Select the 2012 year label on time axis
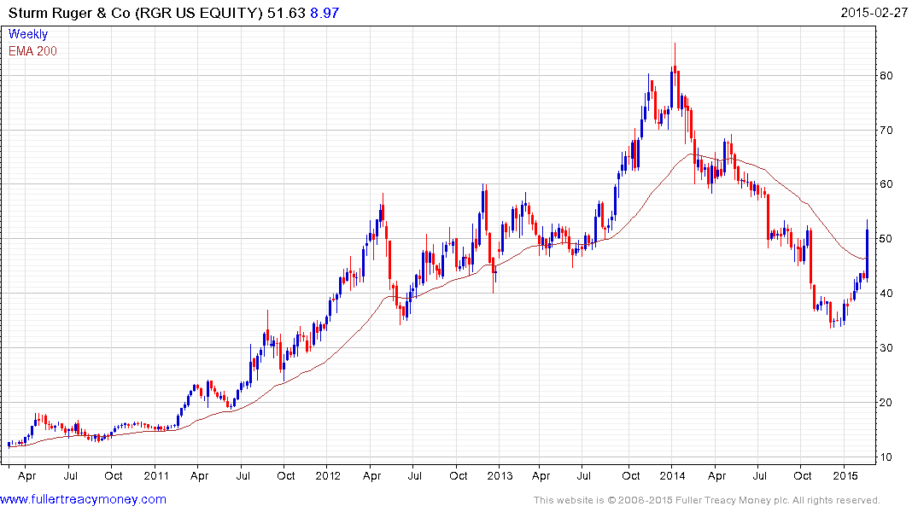Viewport: 918px width, 512px height. pos(328,475)
